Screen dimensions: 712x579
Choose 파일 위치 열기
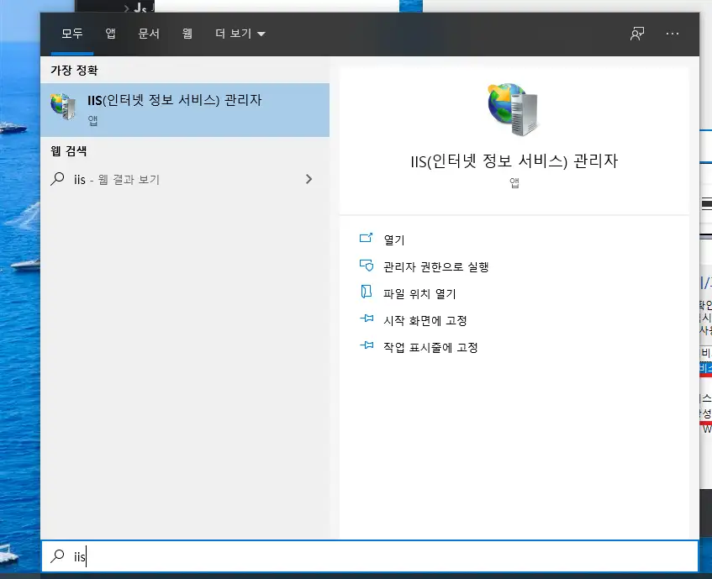[x=419, y=293]
